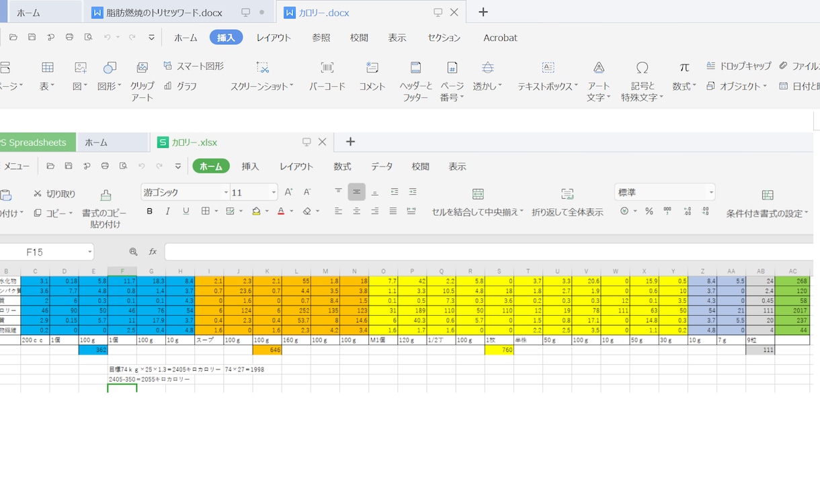
Task: Toggle right horizontal alignment
Action: click(x=374, y=211)
